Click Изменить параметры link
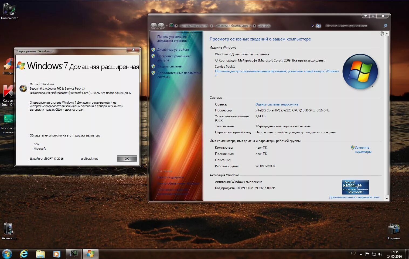The width and height of the screenshot is (409, 259). [363, 149]
